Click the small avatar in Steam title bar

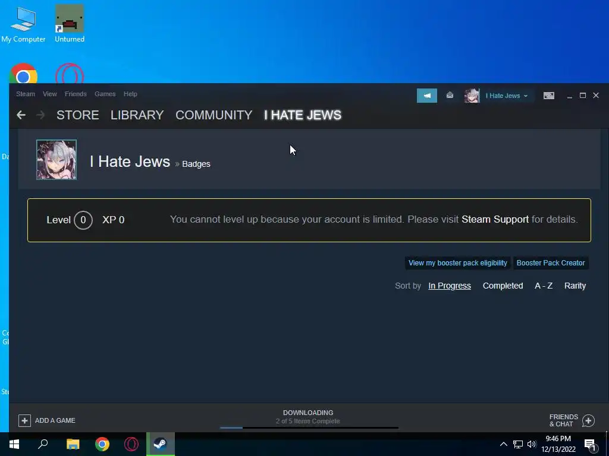tap(472, 96)
